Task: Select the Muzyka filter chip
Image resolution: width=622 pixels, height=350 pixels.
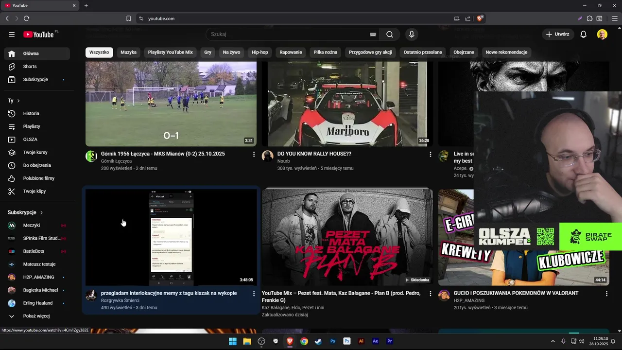Action: (x=128, y=52)
